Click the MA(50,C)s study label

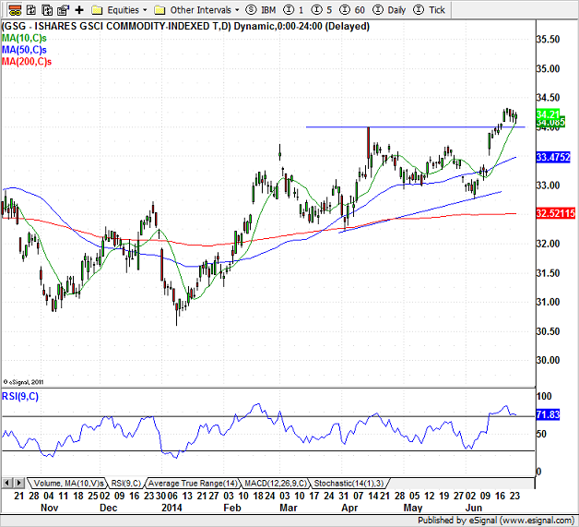(24, 50)
